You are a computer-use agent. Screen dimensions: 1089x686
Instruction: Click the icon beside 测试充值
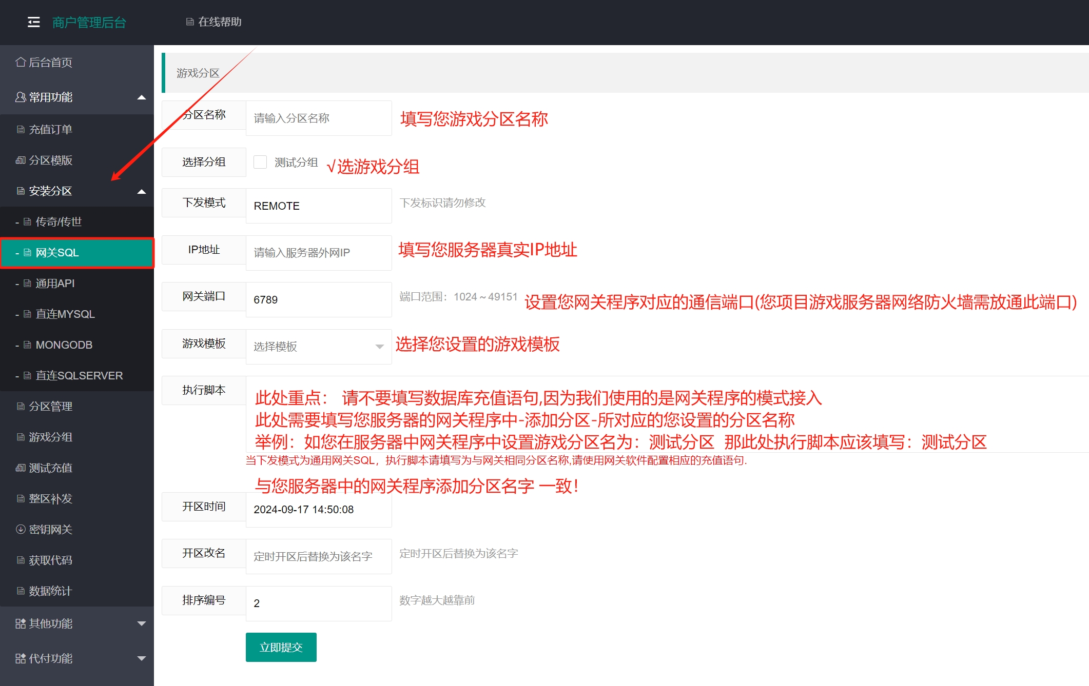click(21, 468)
